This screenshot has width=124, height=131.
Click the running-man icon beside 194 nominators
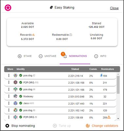(x=101, y=75)
